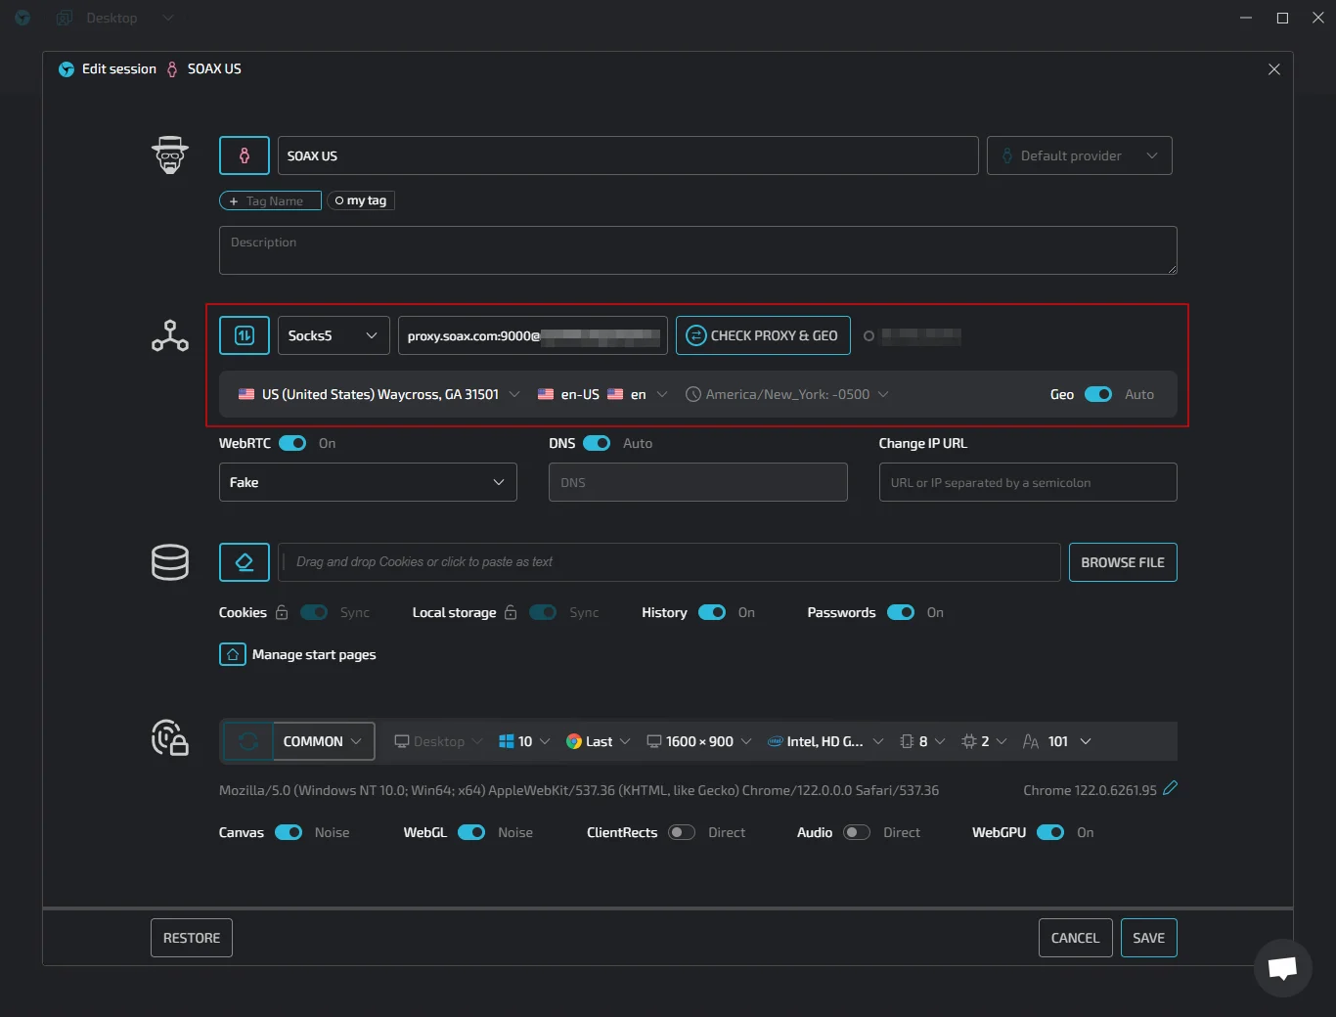Click the CHECK PROXY & GEO button
Screen dimensions: 1336x1017
[763, 335]
